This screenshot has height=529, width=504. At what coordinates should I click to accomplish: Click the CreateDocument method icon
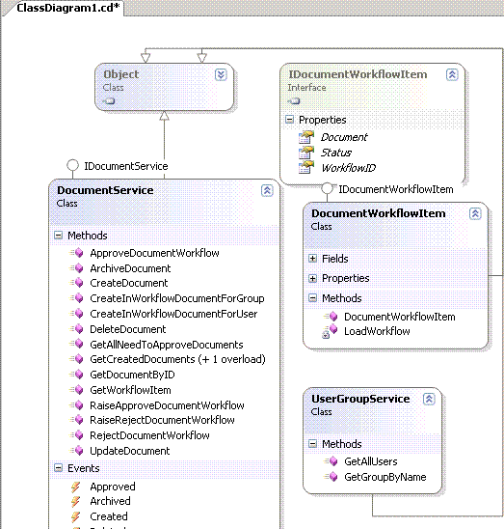tap(76, 283)
